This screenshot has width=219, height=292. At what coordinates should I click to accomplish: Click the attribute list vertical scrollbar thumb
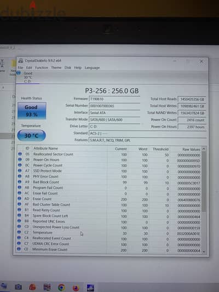pyautogui.click(x=204, y=181)
